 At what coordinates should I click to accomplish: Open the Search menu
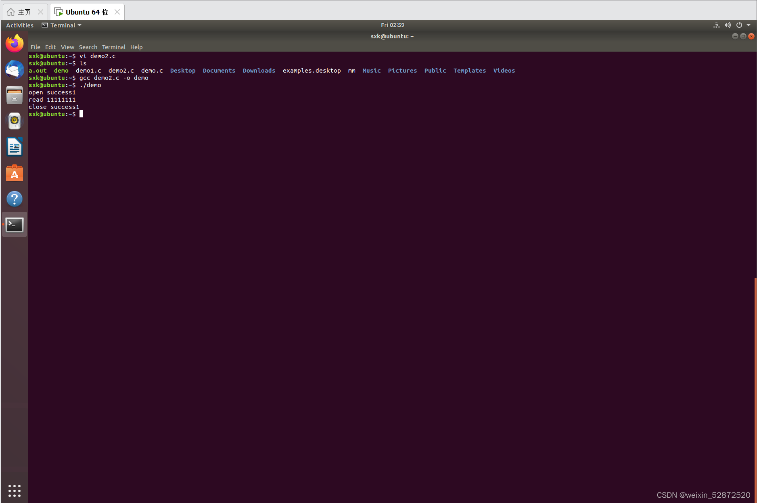[88, 47]
